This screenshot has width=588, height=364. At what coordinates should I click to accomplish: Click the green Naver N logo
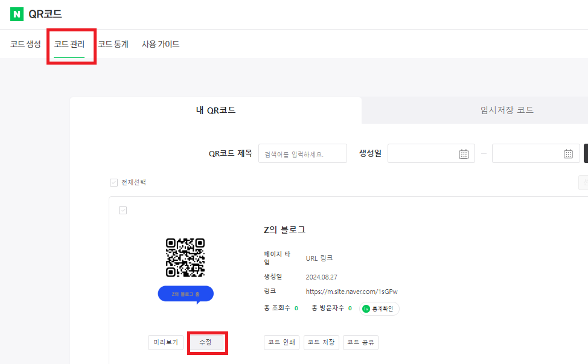coord(16,14)
